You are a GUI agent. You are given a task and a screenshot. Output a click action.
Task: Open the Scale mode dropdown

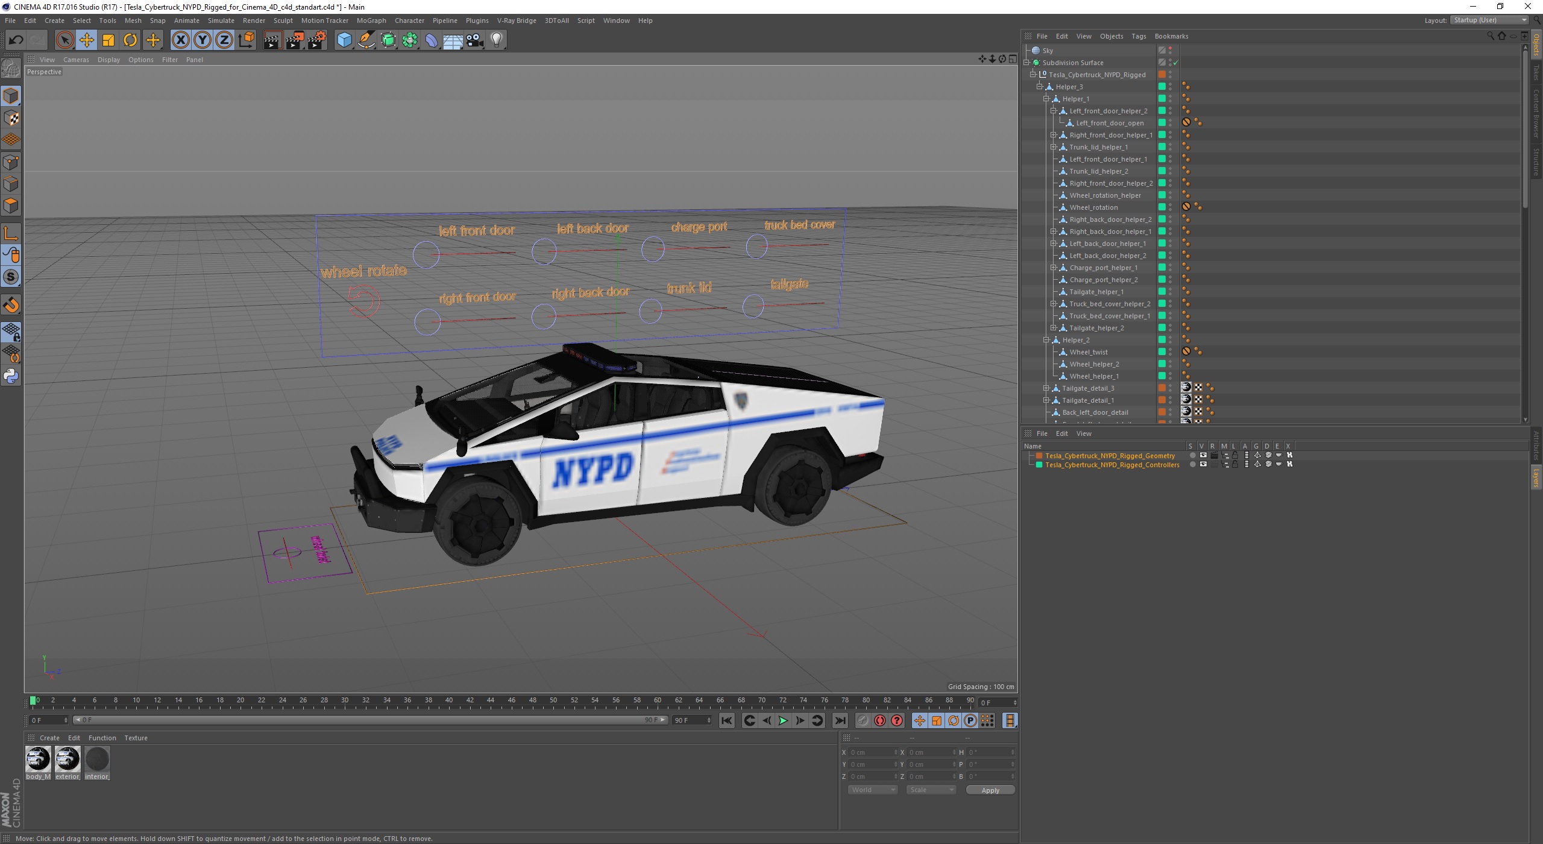931,790
